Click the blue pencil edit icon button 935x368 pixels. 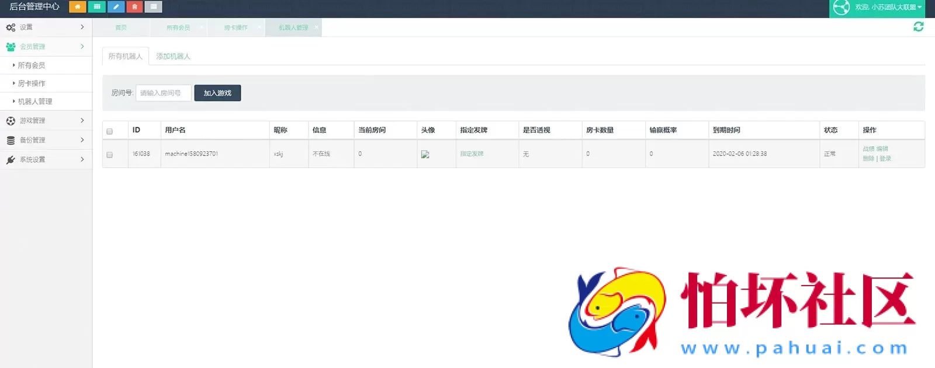click(116, 7)
